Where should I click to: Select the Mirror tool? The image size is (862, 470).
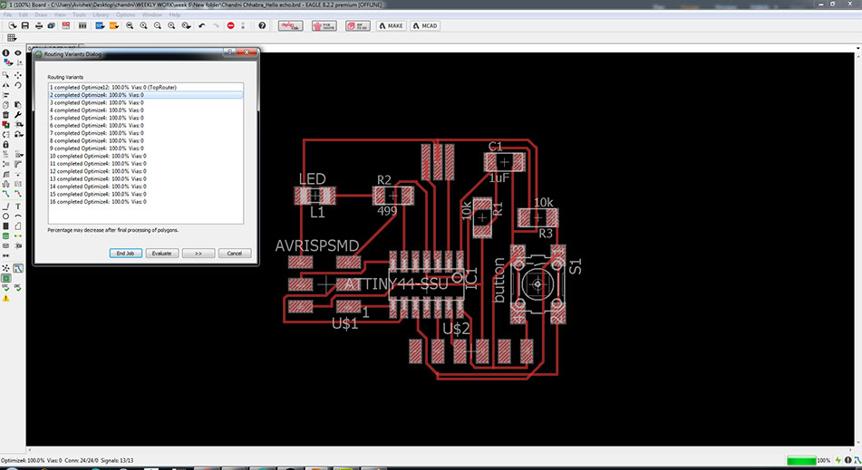click(x=6, y=85)
